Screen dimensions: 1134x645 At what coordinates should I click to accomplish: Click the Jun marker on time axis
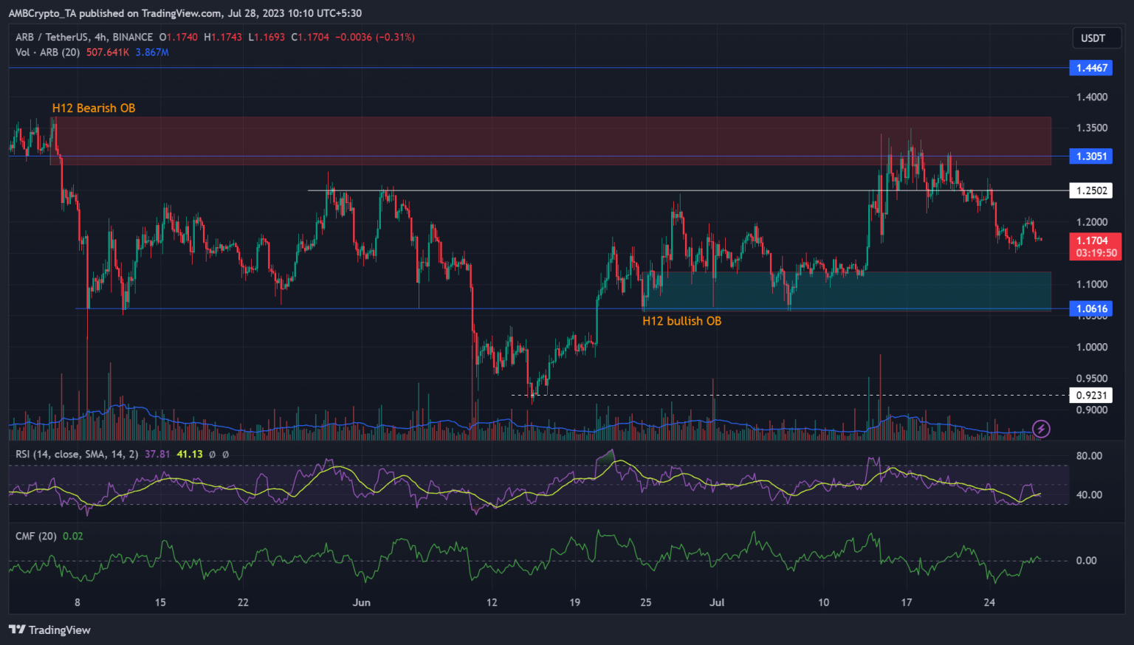(x=361, y=603)
